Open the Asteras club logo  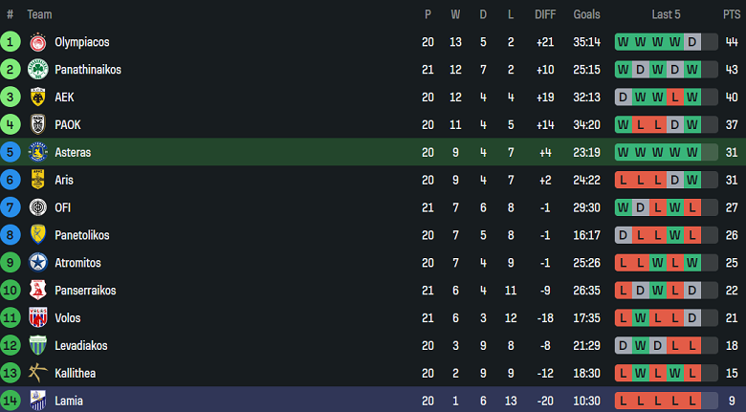(38, 152)
